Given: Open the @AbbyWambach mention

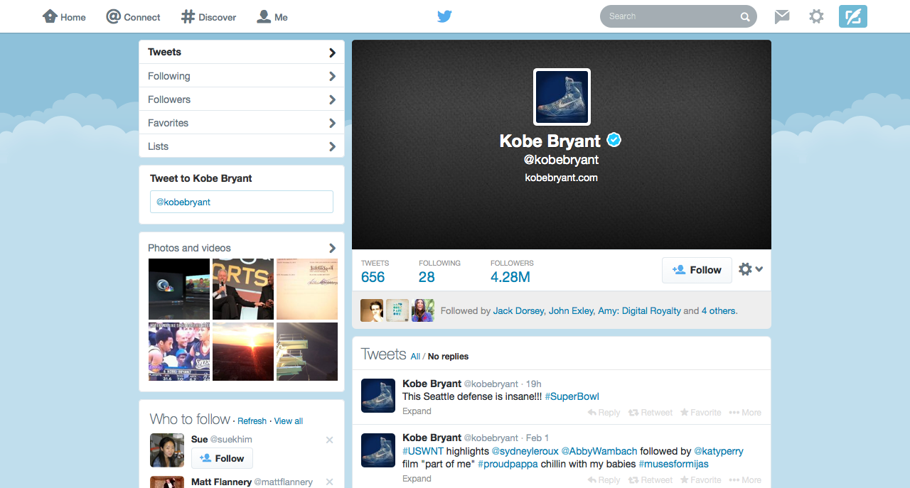Looking at the screenshot, I should [599, 451].
